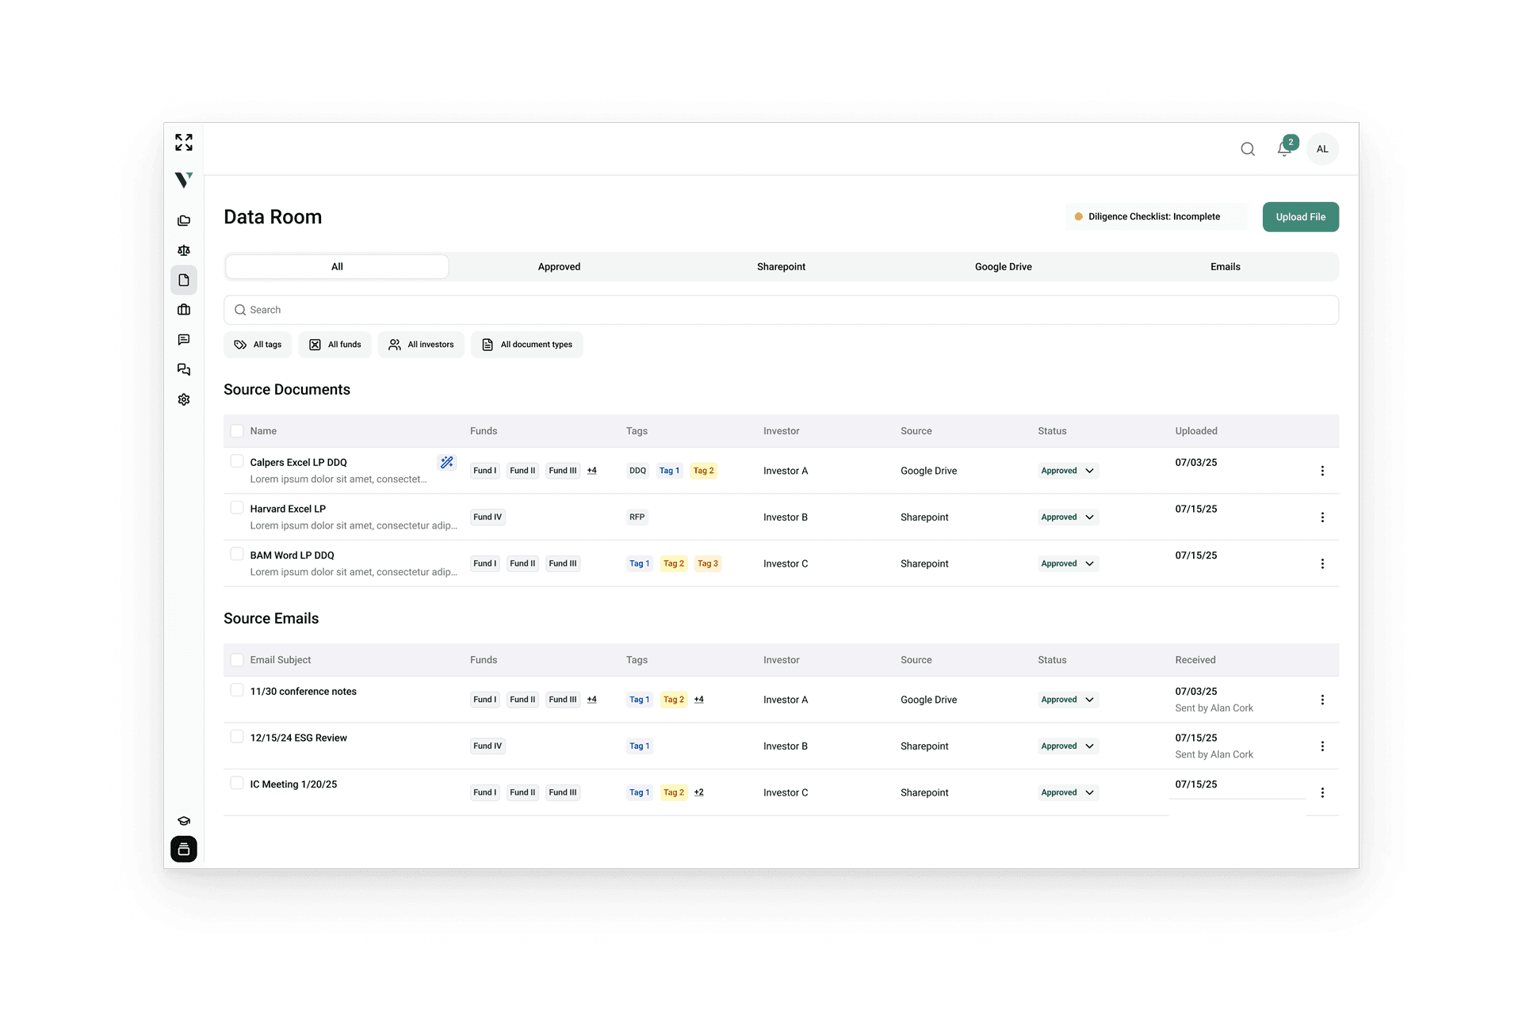Click the notifications bell icon

point(1283,149)
